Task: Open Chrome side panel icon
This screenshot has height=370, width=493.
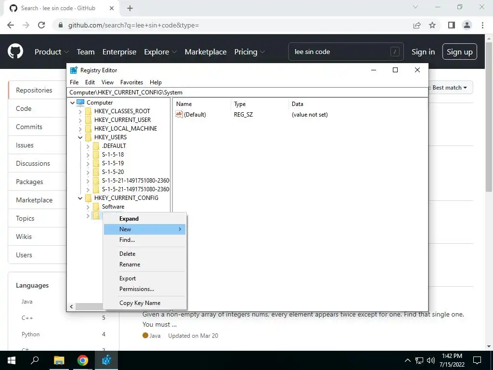Action: 452,25
